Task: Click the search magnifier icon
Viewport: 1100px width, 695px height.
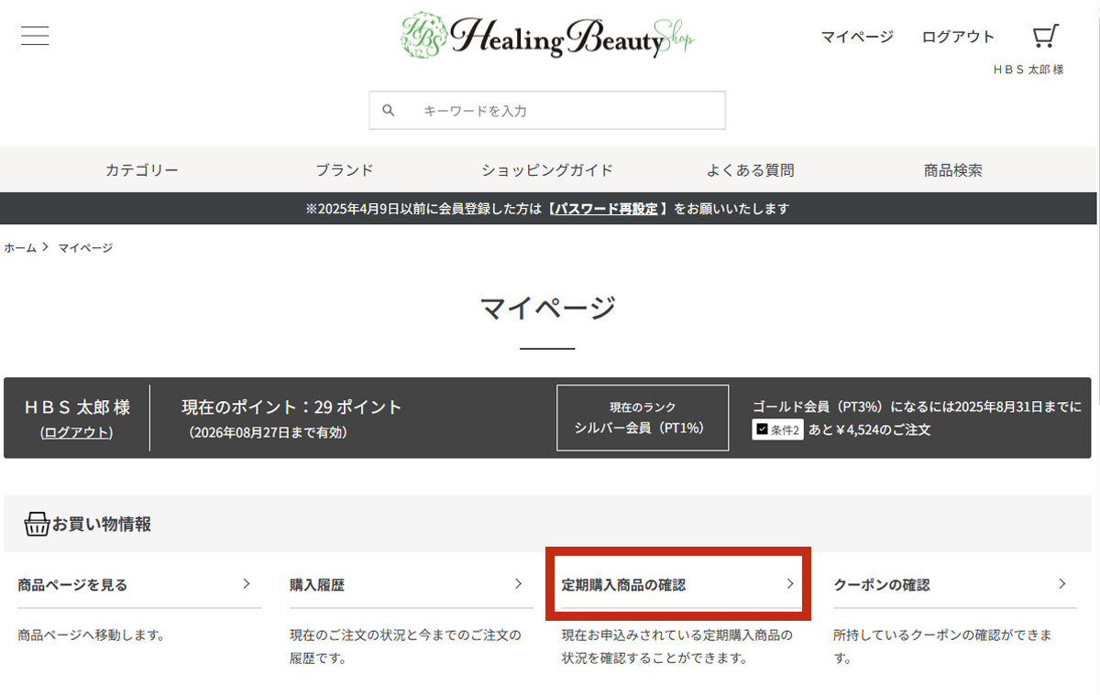Action: [x=389, y=110]
